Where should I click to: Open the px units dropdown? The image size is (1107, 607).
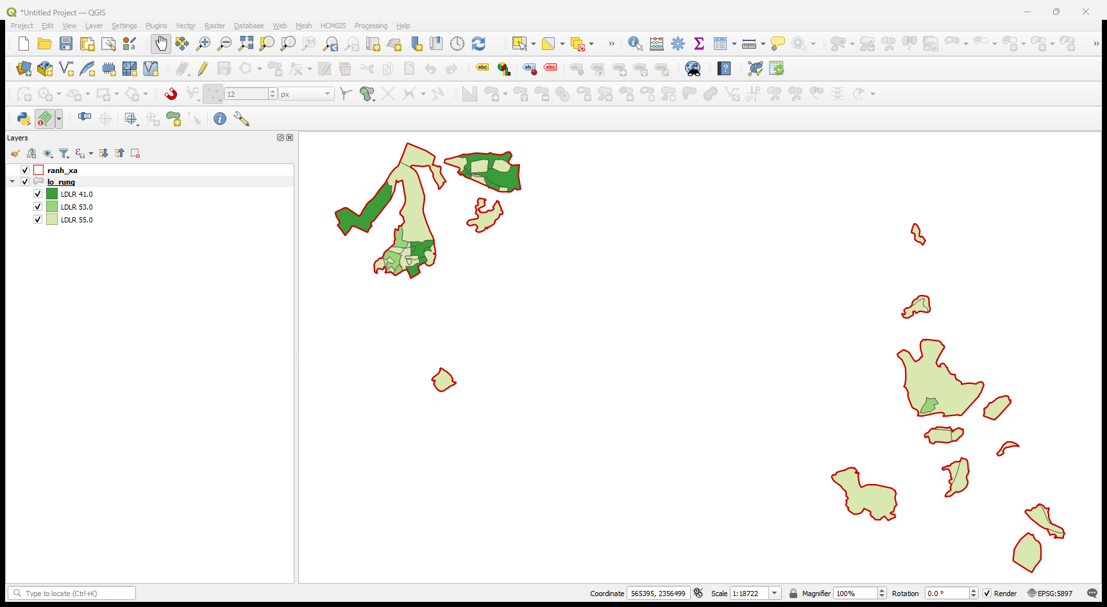307,94
